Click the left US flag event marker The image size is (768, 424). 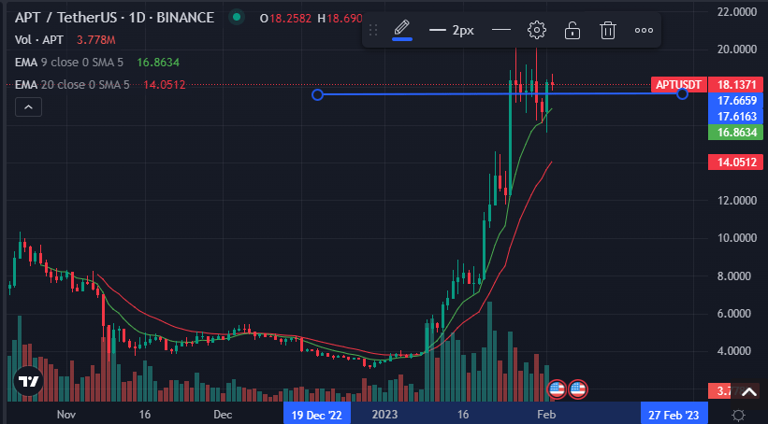click(557, 389)
